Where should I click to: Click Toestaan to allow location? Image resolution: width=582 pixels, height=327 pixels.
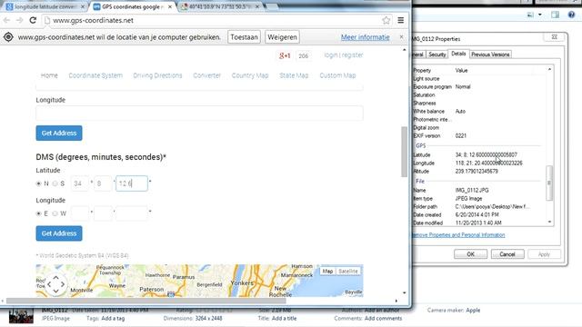click(x=244, y=37)
